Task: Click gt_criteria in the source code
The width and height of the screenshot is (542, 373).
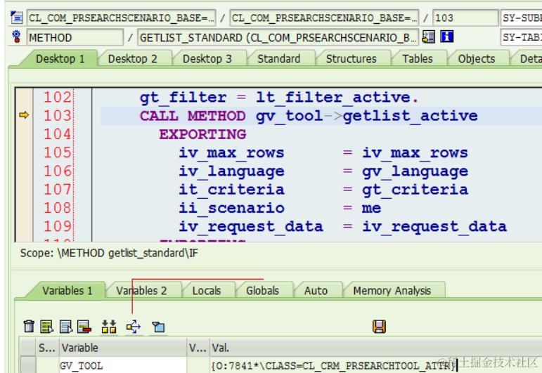Action: tap(415, 190)
